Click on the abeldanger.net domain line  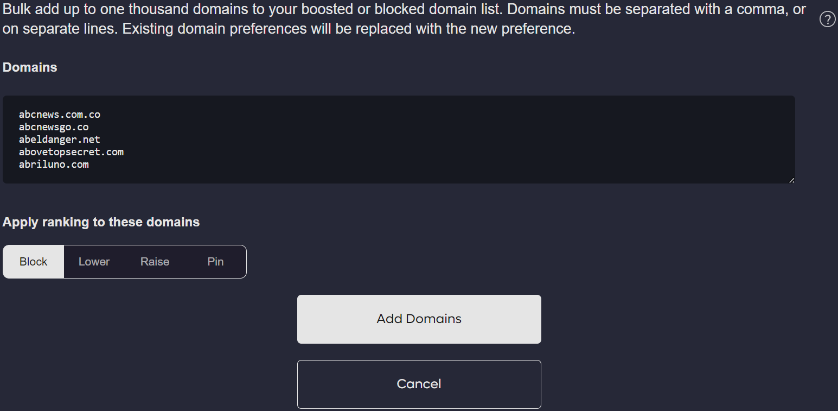click(60, 140)
